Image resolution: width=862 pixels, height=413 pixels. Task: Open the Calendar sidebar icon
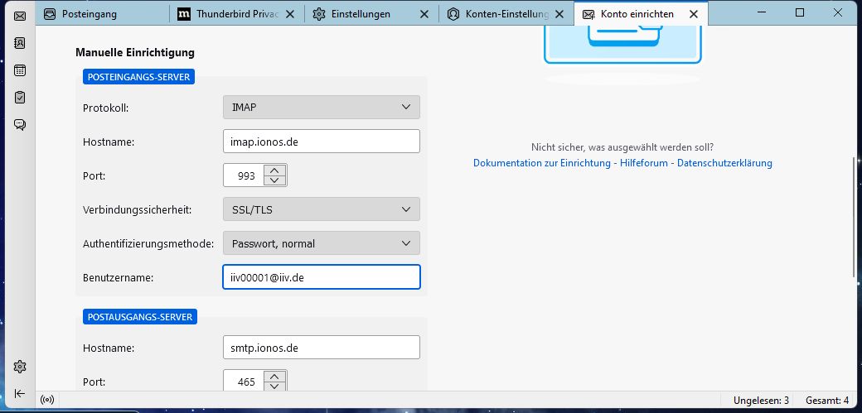pyautogui.click(x=20, y=70)
